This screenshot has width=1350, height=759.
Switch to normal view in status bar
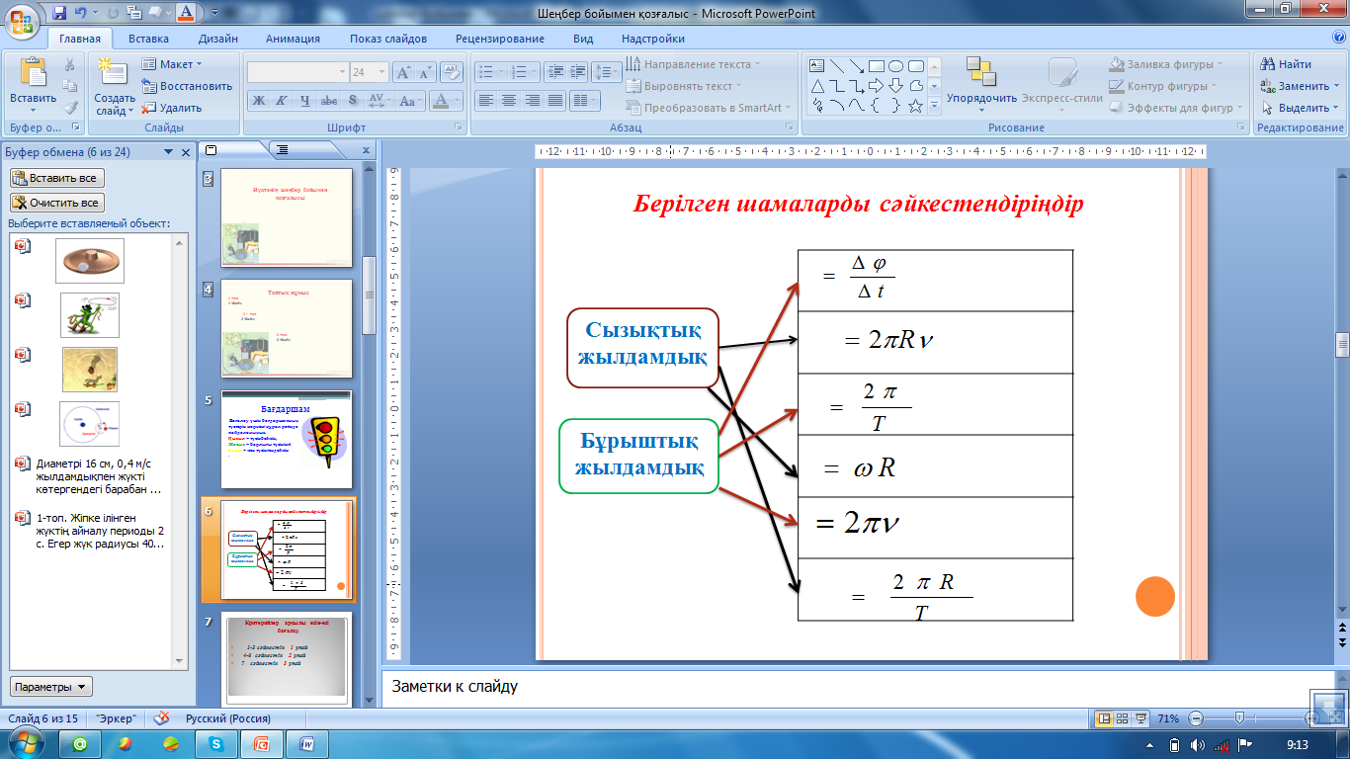(x=1105, y=718)
